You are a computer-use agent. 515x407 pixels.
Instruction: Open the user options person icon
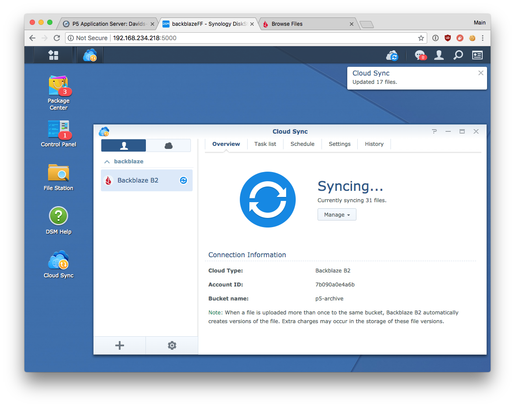(x=439, y=55)
